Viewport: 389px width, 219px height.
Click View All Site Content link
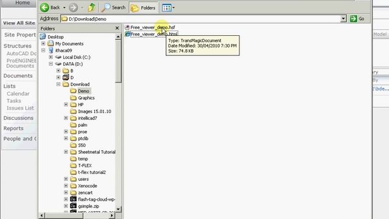pos(19,23)
